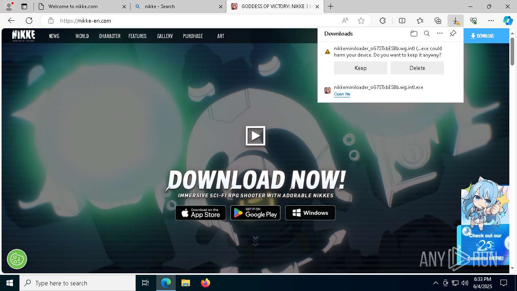Toggle the Downloads toolbar button
517x291 pixels.
point(456,21)
